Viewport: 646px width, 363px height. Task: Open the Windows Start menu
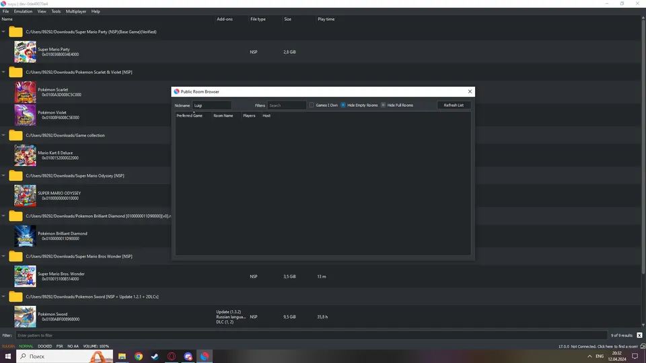click(x=8, y=356)
